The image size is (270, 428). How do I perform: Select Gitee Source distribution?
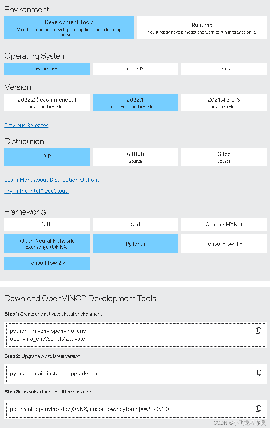click(224, 157)
